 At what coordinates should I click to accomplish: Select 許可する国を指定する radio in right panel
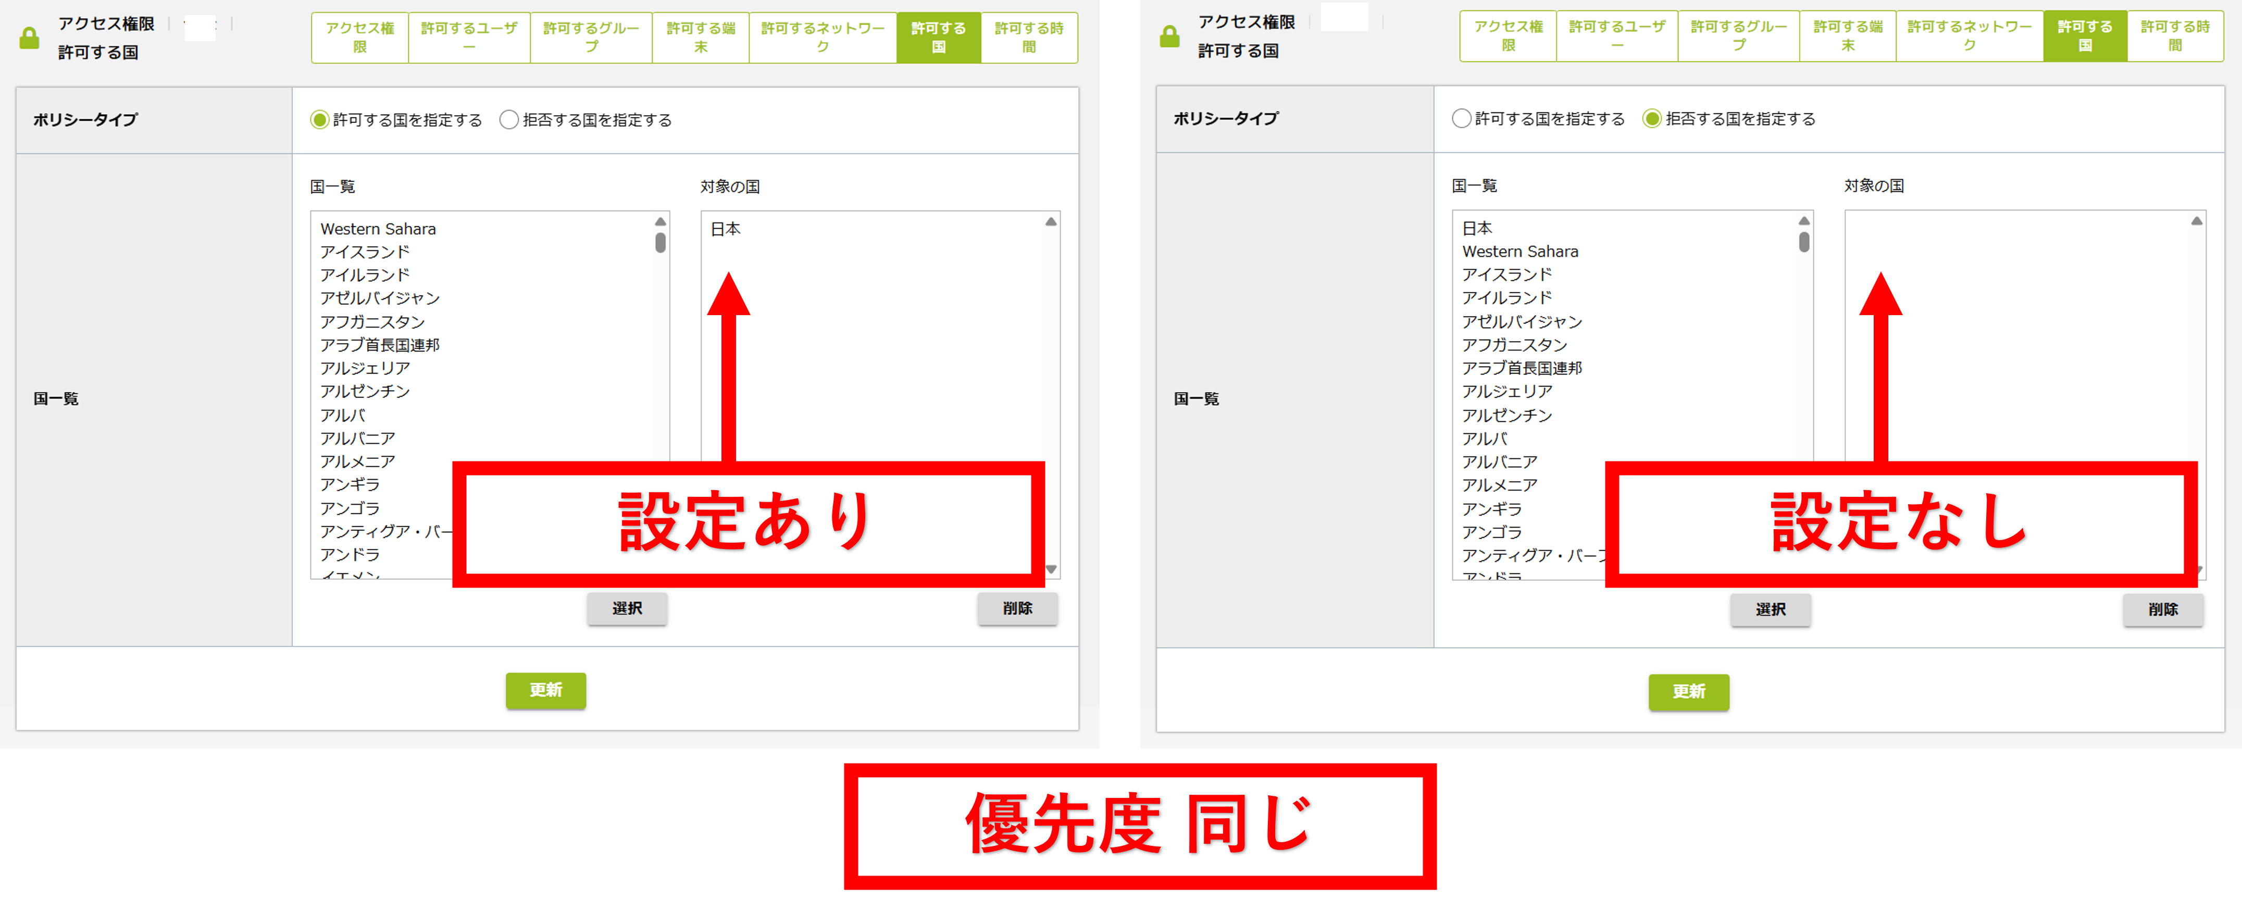click(1461, 118)
